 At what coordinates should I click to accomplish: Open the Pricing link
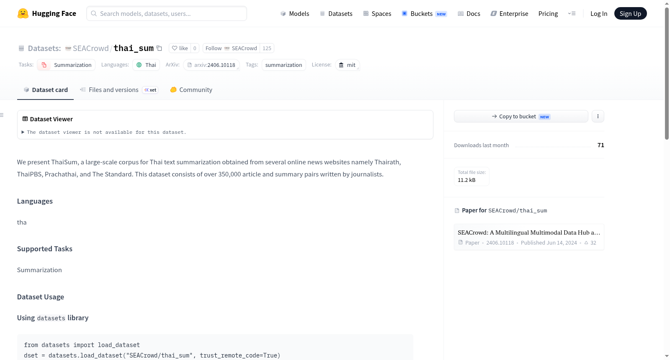[548, 14]
